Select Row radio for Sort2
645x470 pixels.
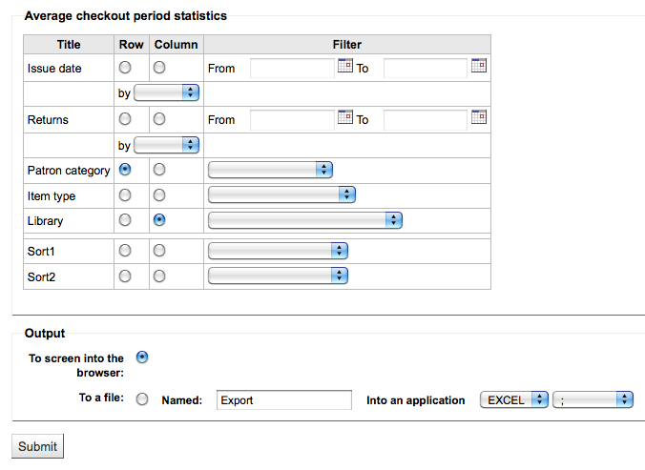125,276
